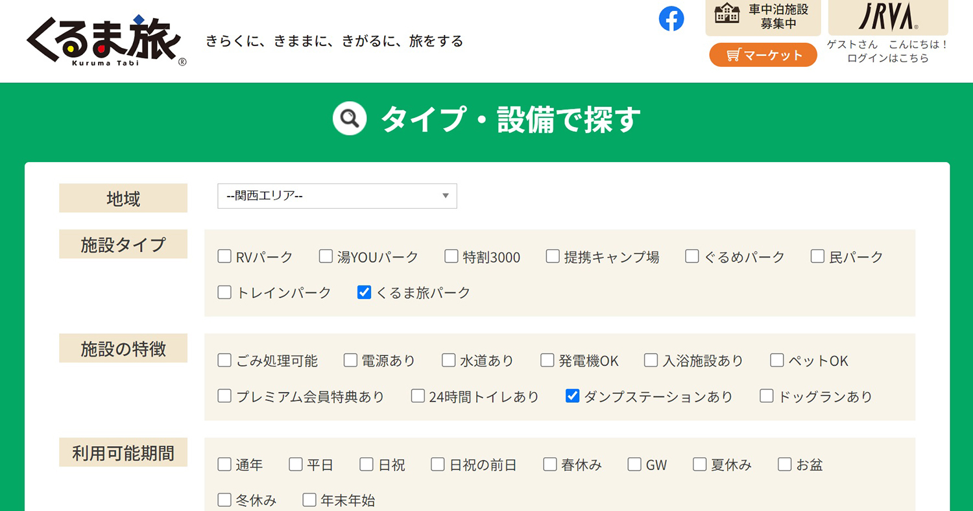Image resolution: width=973 pixels, height=511 pixels.
Task: Check the 夏休み checkbox
Action: 699,464
